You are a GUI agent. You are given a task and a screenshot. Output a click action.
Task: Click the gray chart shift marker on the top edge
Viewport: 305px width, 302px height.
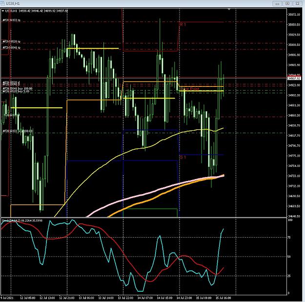coord(229,9)
